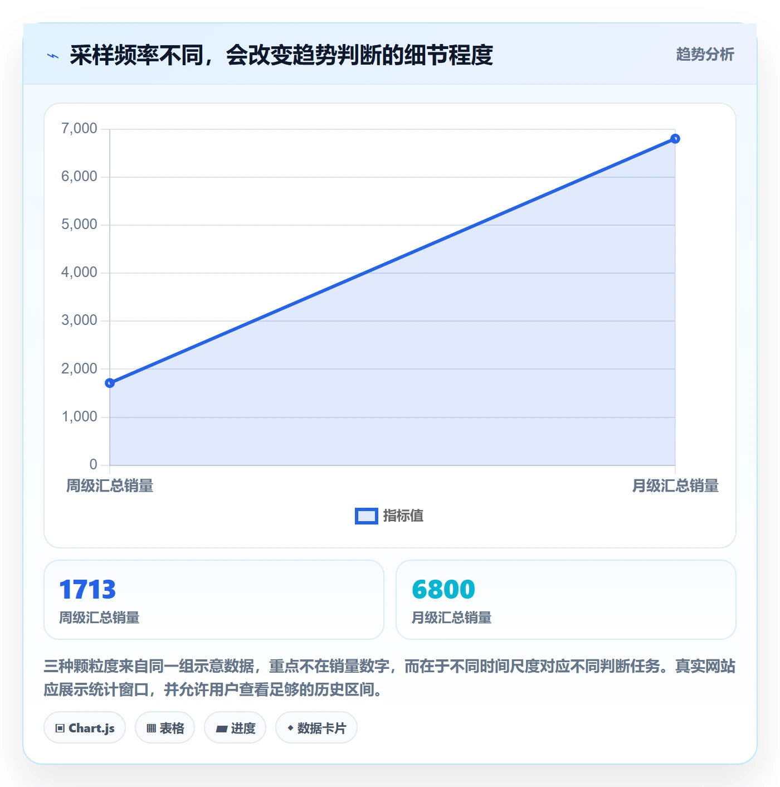Click the 0 y-axis label

click(x=94, y=465)
